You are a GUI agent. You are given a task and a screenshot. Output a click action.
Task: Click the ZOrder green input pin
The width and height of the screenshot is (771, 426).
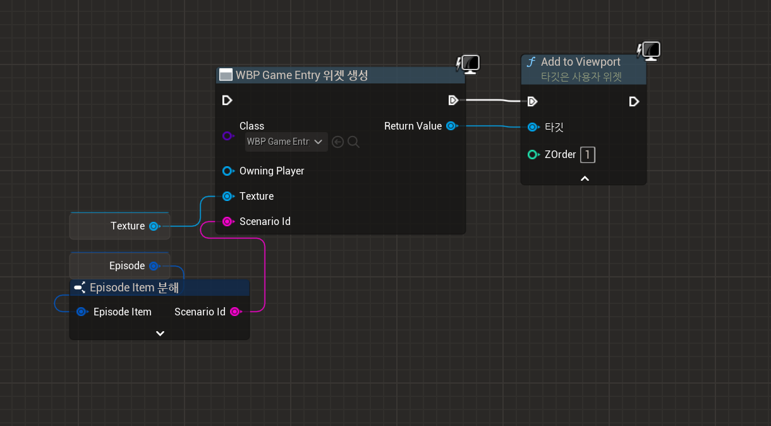tap(532, 155)
